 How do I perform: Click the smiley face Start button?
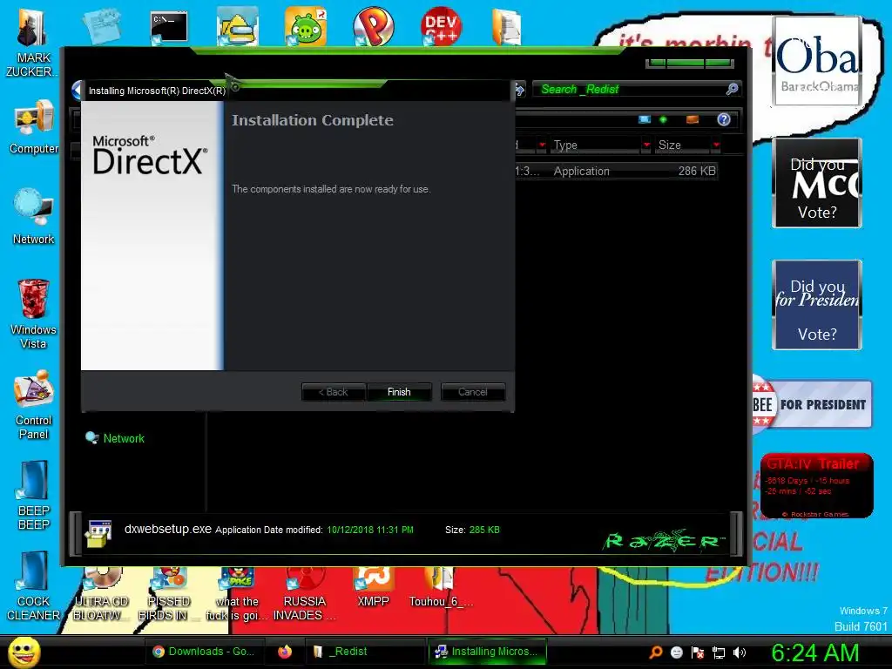tap(24, 652)
